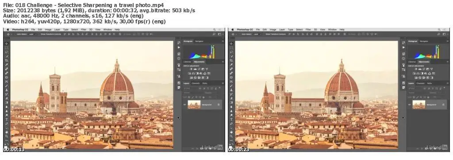The image size is (453, 160).
Task: Add Black & White adjustment in the 00:00:13 frame
Action: click(x=197, y=73)
